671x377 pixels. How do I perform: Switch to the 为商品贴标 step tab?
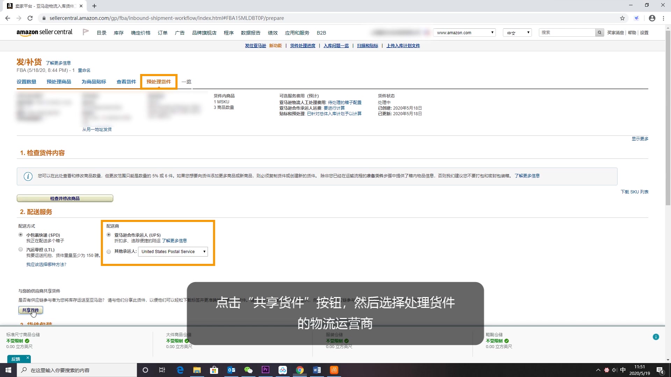click(94, 82)
